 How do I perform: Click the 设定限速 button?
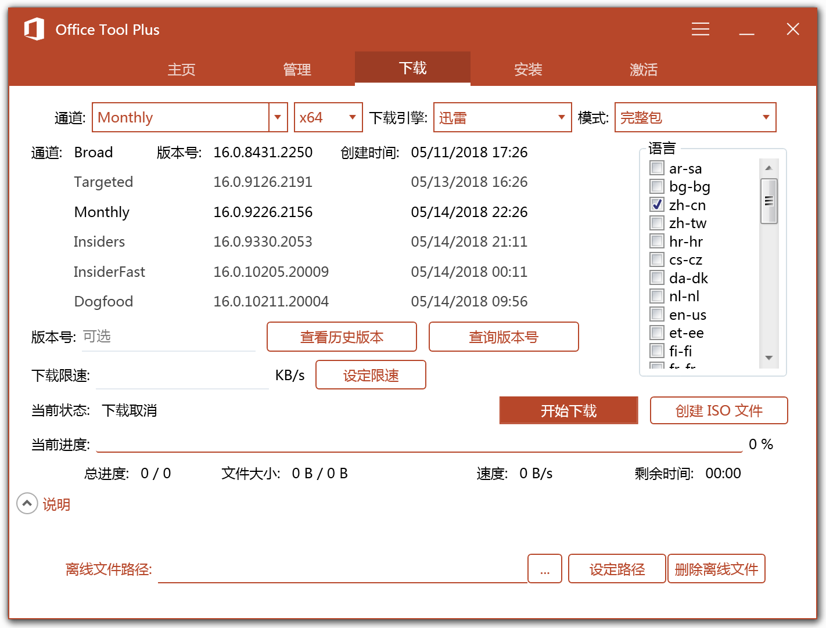(x=371, y=375)
